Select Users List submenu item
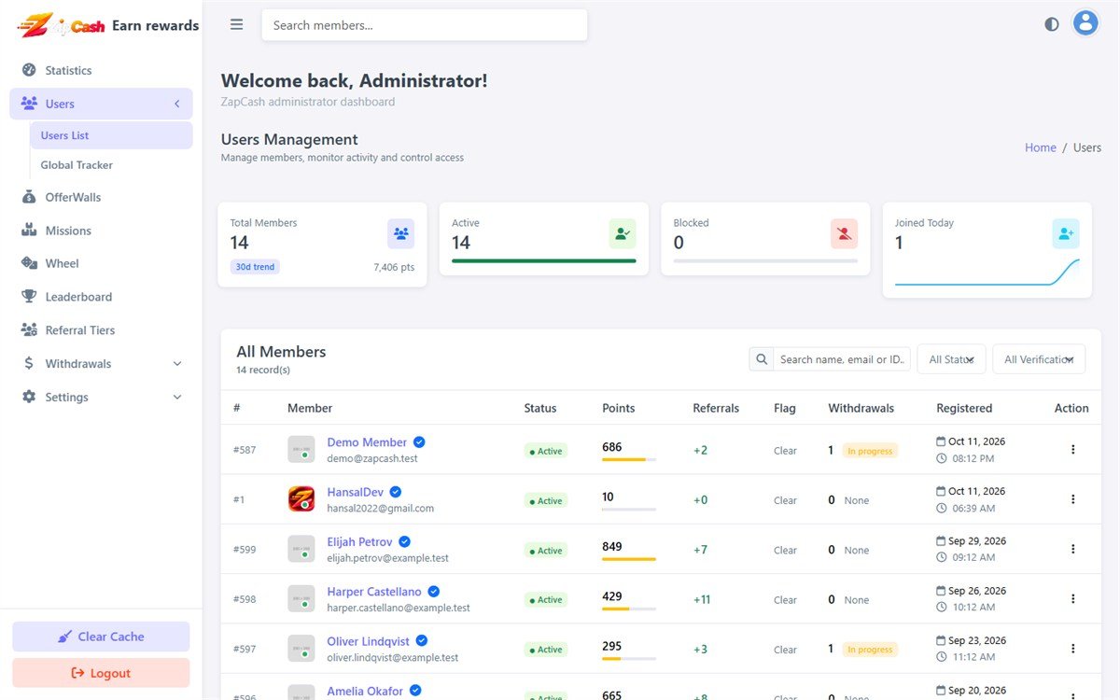 111,135
